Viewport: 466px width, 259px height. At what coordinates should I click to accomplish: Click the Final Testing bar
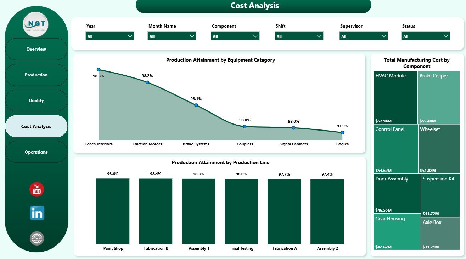pos(241,211)
